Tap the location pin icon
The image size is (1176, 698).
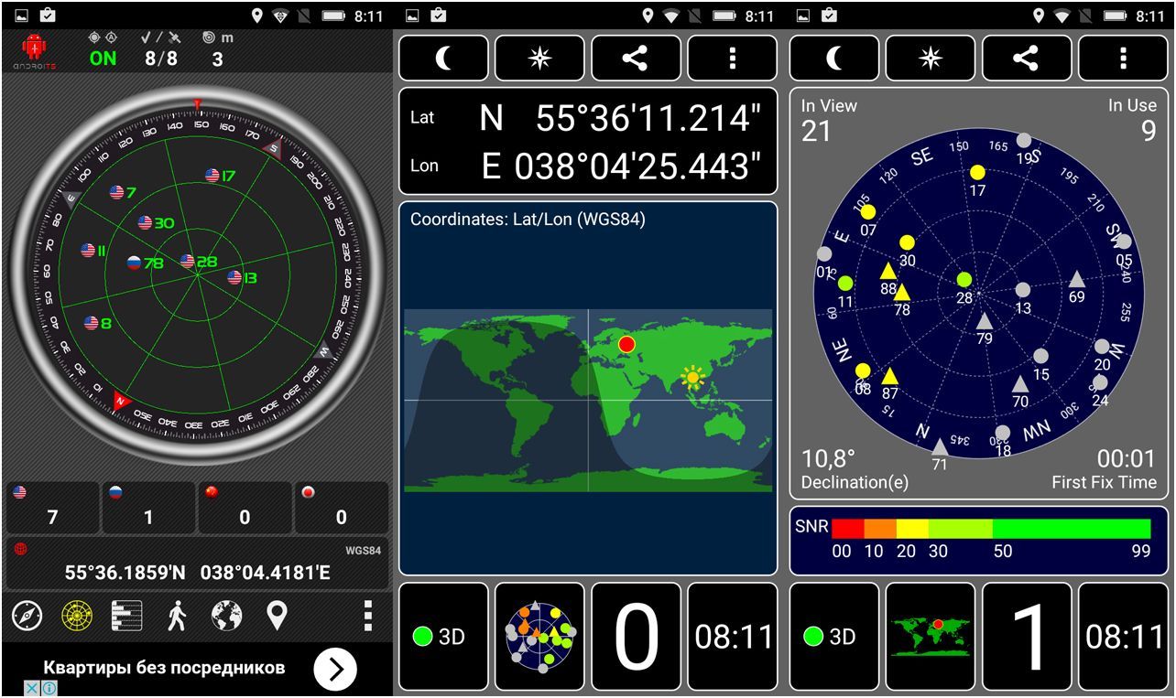277,616
